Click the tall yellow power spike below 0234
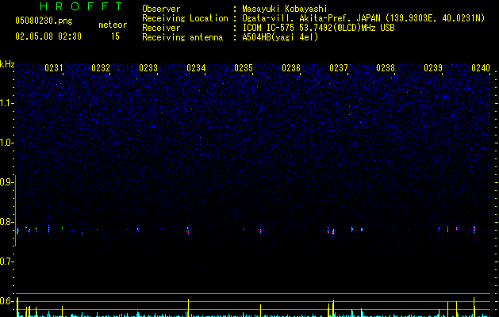Viewport: 499px width, 317px height. point(188,307)
